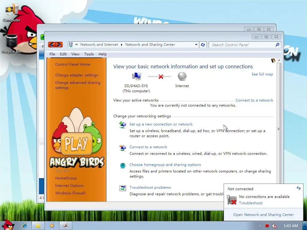Click the scrollbar up arrow
307x230 pixels.
click(x=279, y=60)
